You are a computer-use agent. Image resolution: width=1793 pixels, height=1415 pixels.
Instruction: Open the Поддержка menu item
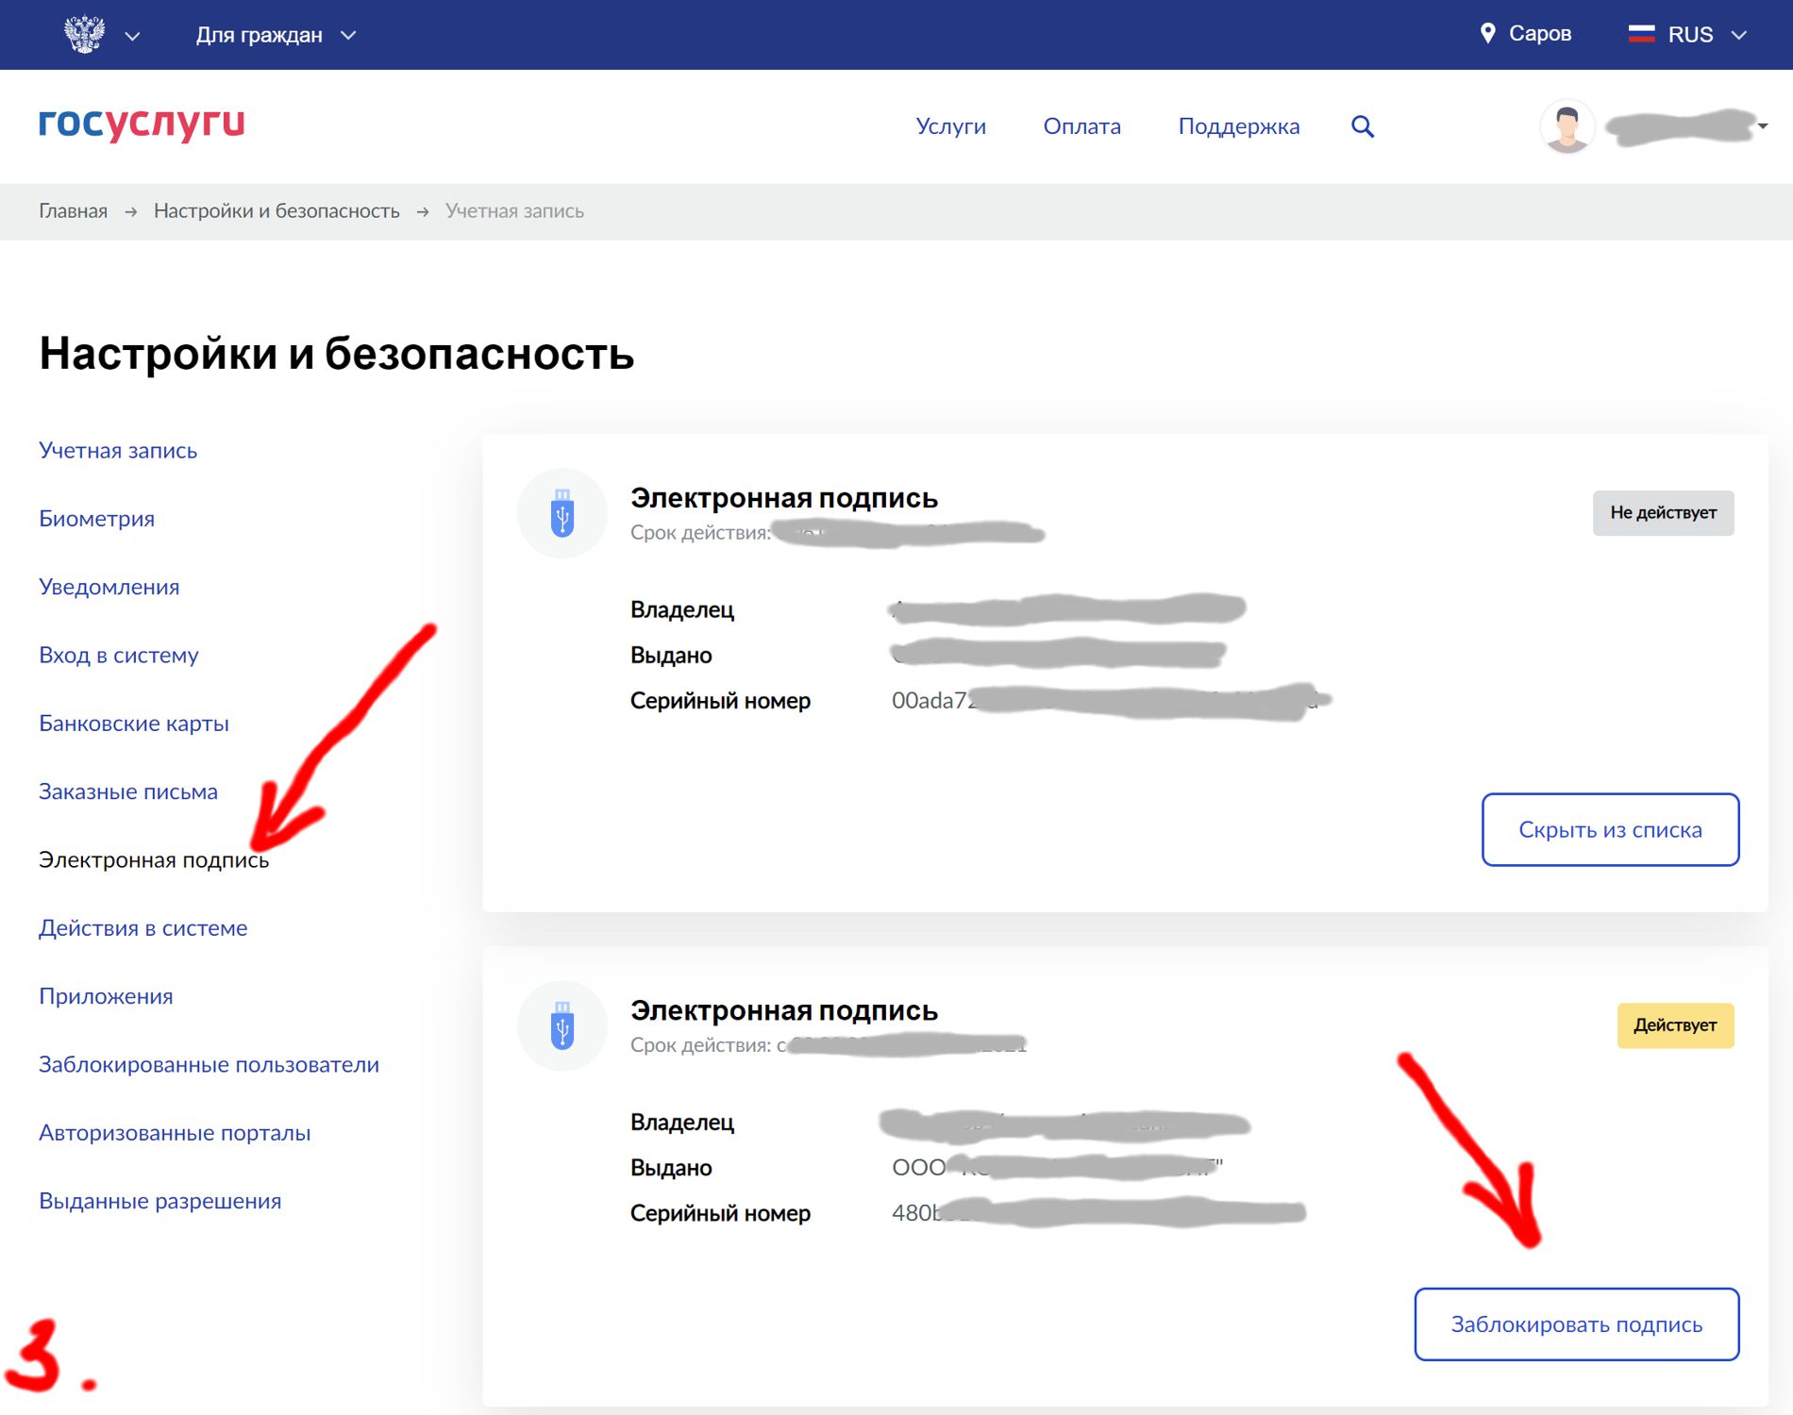pyautogui.click(x=1238, y=126)
